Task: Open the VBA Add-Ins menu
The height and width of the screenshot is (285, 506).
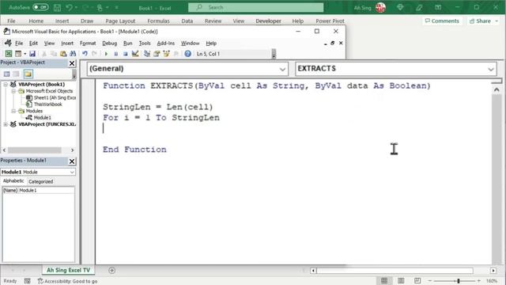Action: pyautogui.click(x=166, y=44)
